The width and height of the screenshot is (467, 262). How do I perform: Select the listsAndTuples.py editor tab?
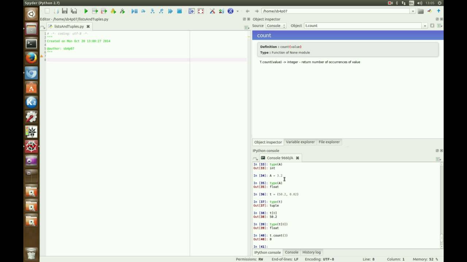click(69, 27)
